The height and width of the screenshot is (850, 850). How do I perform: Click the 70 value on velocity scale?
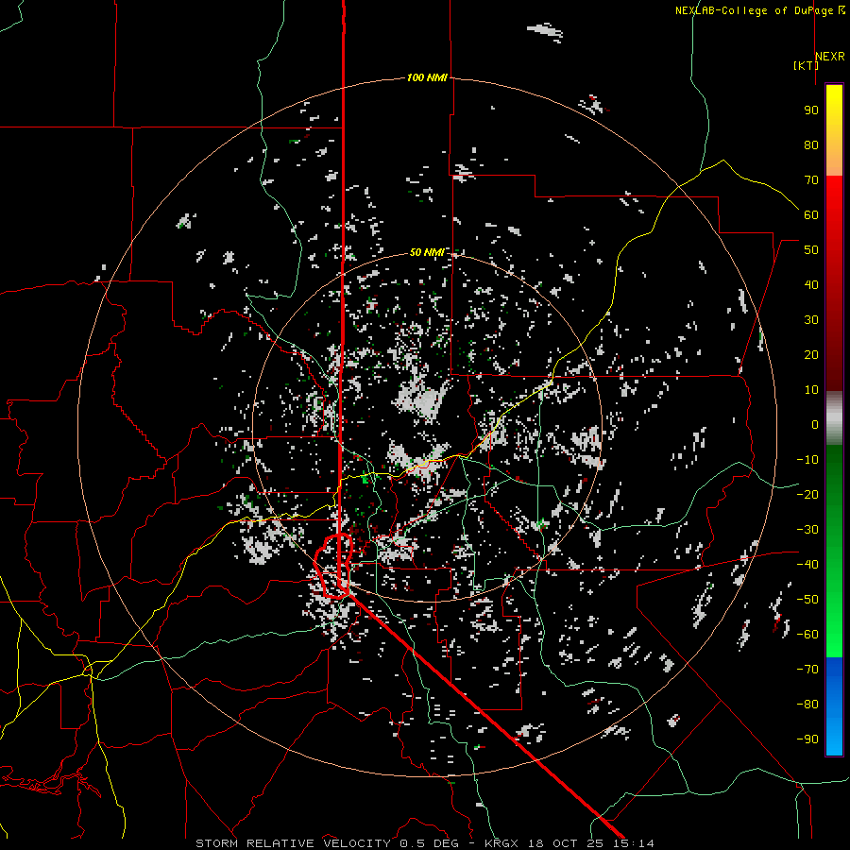(x=811, y=180)
